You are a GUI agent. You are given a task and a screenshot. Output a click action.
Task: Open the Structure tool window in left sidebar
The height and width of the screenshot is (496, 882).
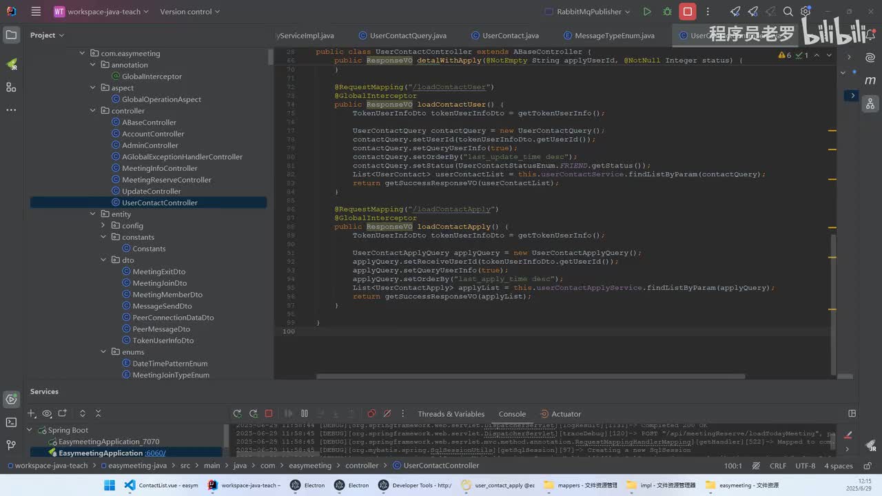pos(11,87)
